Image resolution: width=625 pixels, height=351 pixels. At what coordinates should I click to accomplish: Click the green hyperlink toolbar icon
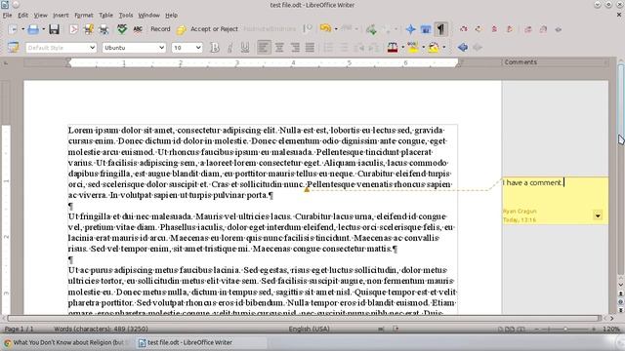371,29
